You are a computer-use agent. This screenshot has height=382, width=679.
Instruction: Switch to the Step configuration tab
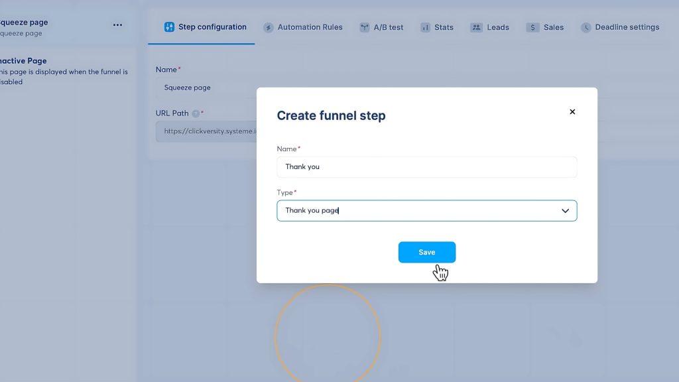(x=206, y=27)
